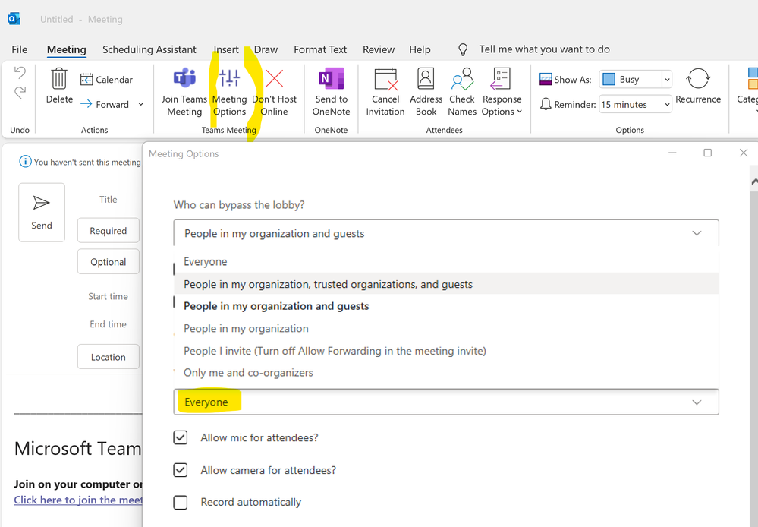
Task: Toggle Allow camera for attendees checkbox
Action: (181, 470)
